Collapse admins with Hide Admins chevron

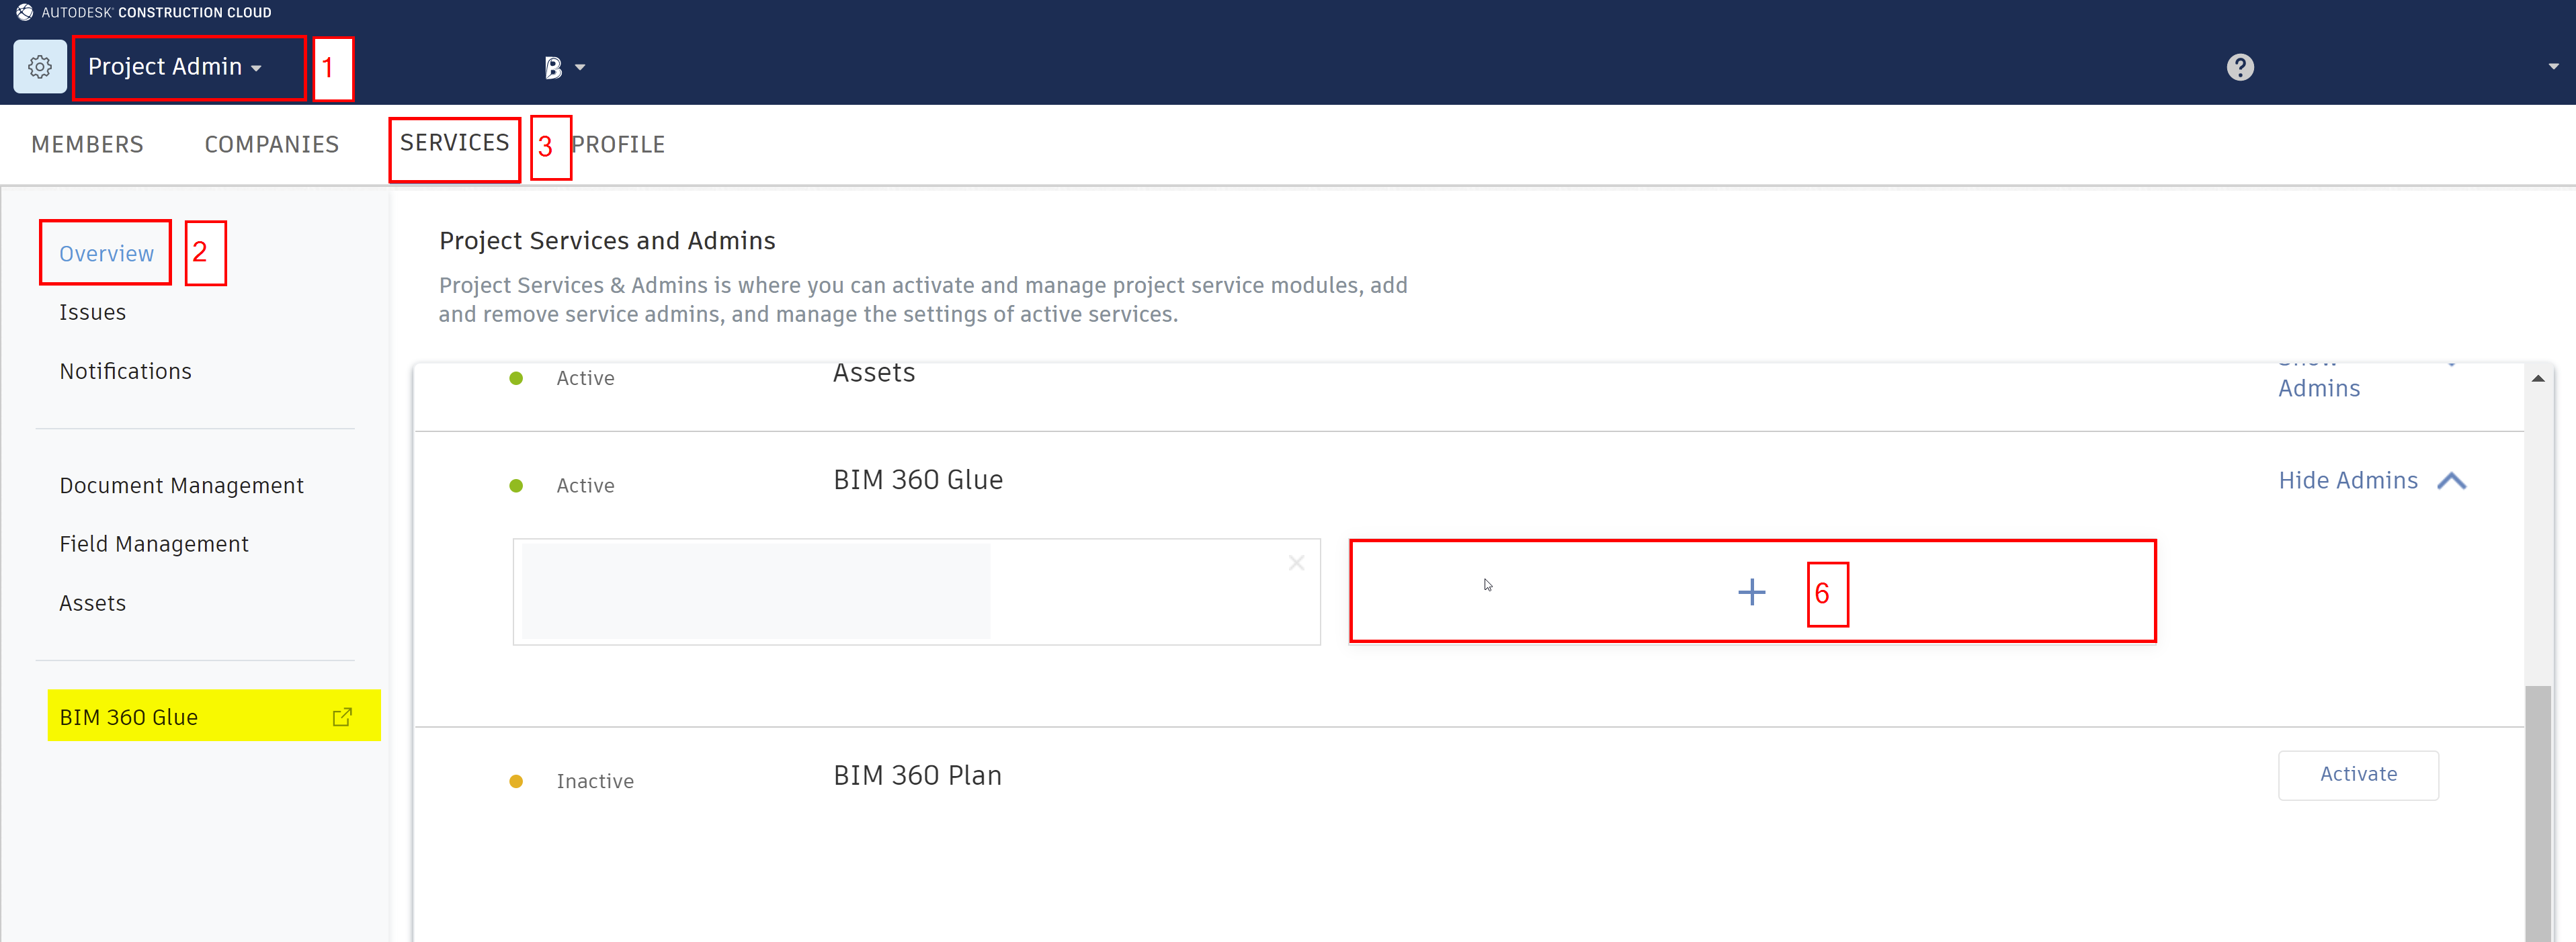[2451, 481]
